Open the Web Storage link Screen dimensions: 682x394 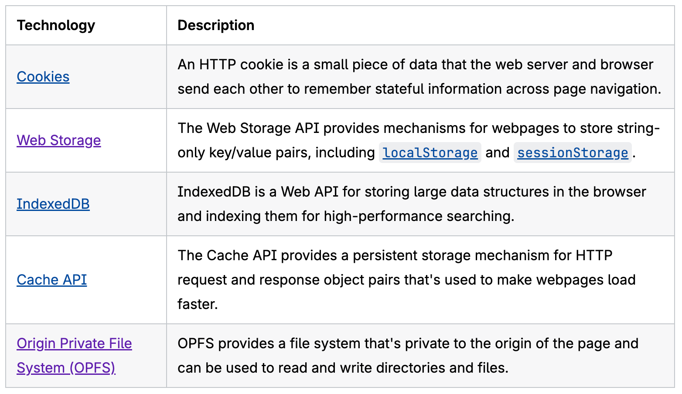click(x=58, y=140)
